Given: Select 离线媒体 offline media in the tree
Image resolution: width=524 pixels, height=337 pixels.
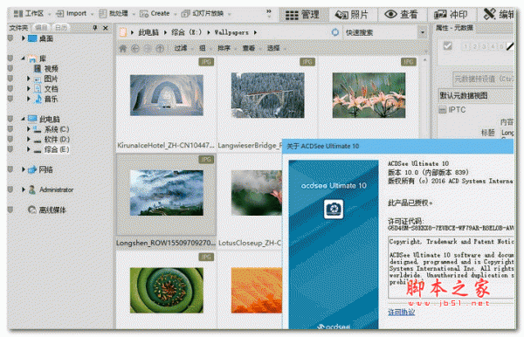Looking at the screenshot, I should pyautogui.click(x=52, y=210).
